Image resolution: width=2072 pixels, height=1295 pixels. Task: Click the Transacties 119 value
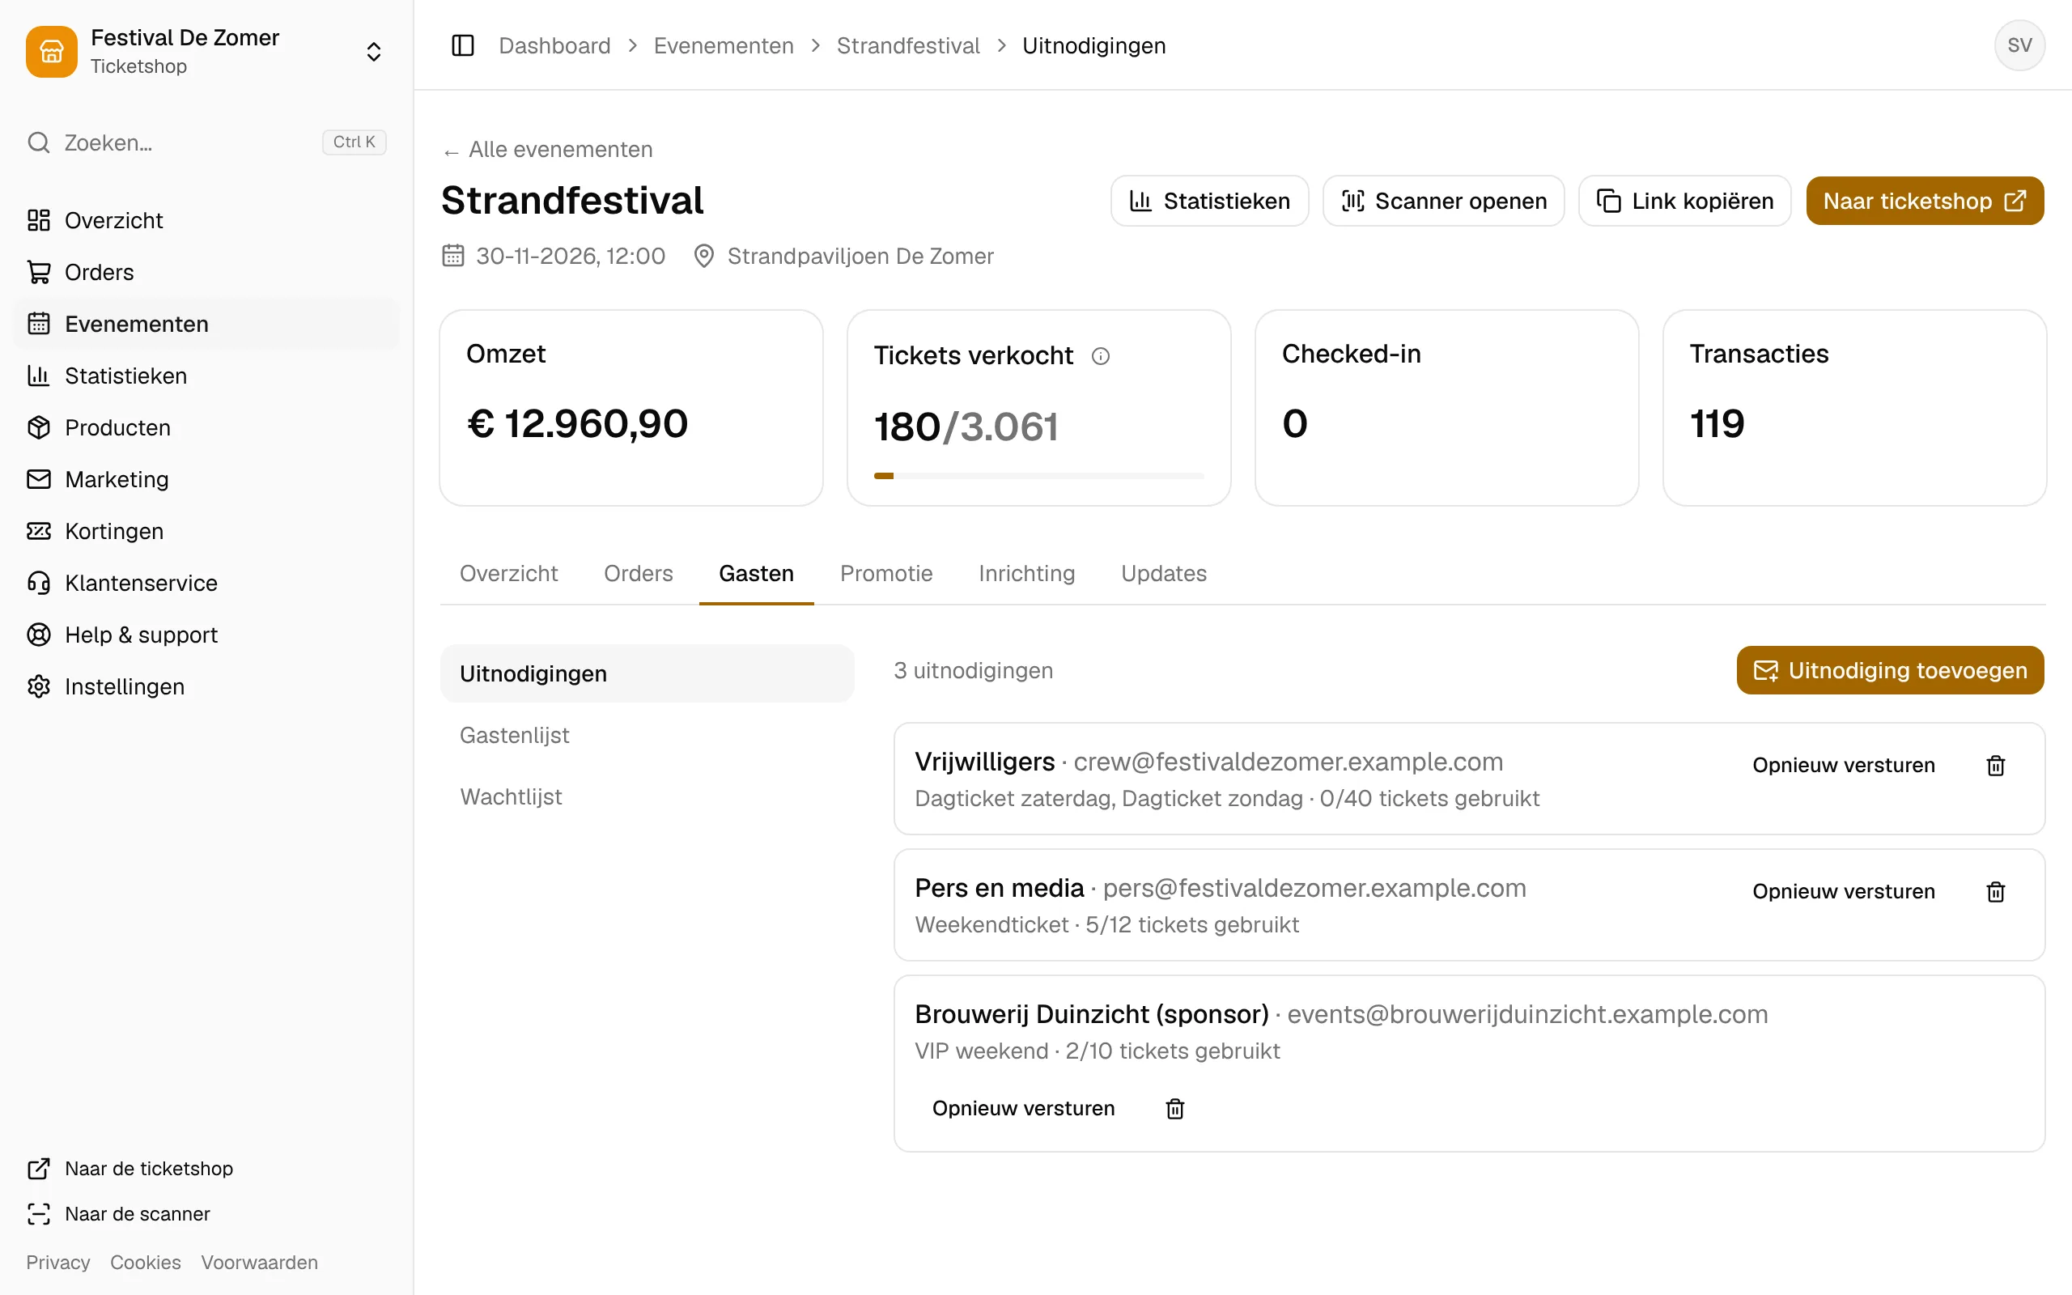[x=1717, y=424]
